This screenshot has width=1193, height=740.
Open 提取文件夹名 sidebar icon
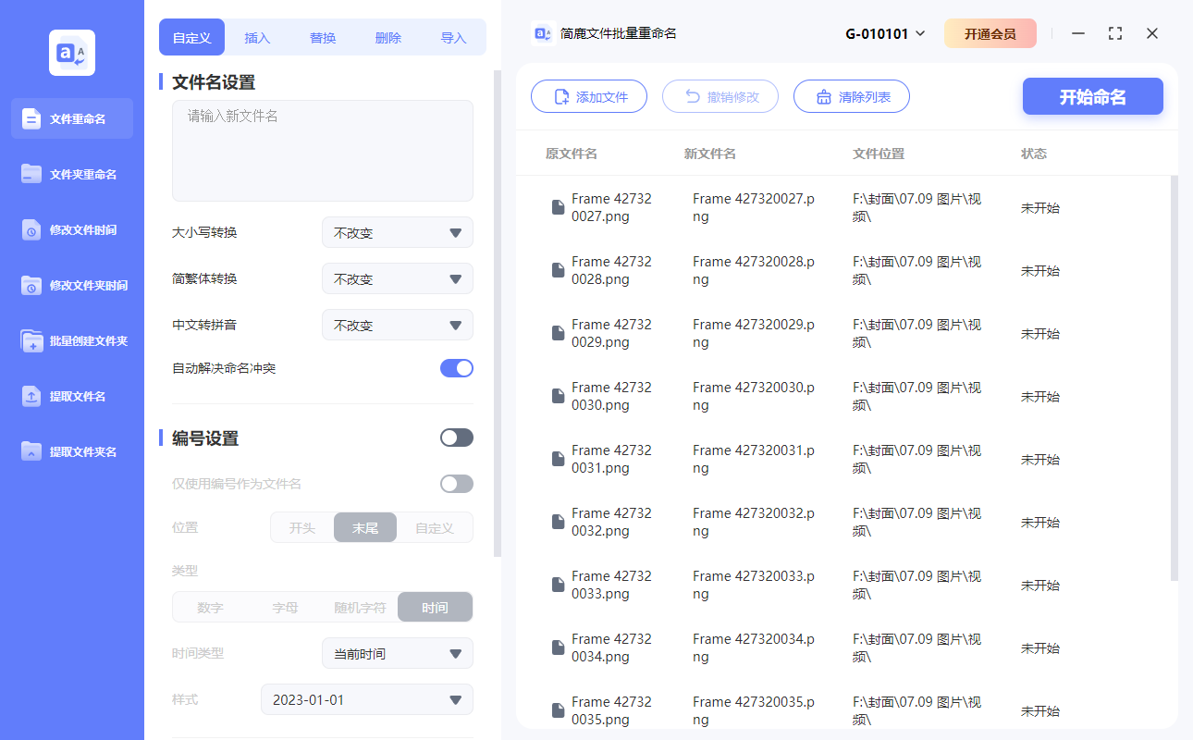point(31,451)
